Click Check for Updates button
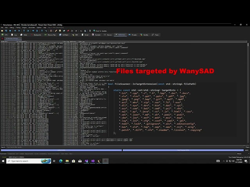 point(100,31)
